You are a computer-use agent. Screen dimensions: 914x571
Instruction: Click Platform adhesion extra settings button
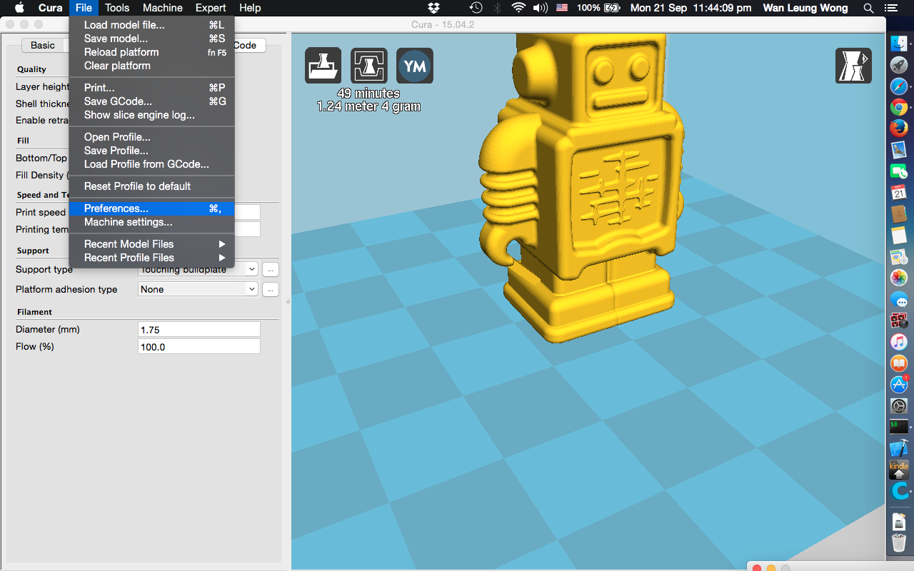point(270,289)
